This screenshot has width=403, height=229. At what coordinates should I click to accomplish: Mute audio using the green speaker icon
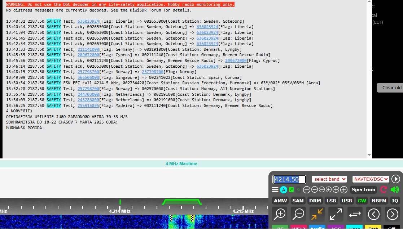pyautogui.click(x=395, y=189)
